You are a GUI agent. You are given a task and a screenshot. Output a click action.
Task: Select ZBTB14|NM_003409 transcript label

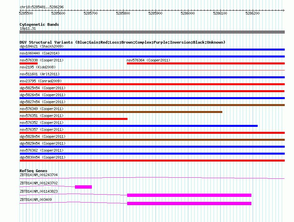(x=36, y=200)
